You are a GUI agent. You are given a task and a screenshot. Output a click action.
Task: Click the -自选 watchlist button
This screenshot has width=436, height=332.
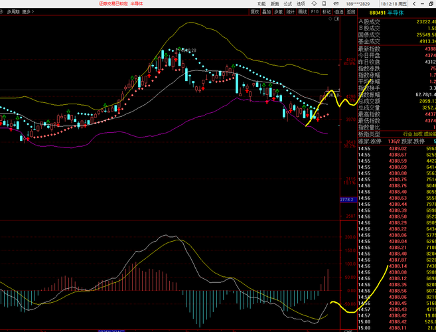(x=338, y=12)
